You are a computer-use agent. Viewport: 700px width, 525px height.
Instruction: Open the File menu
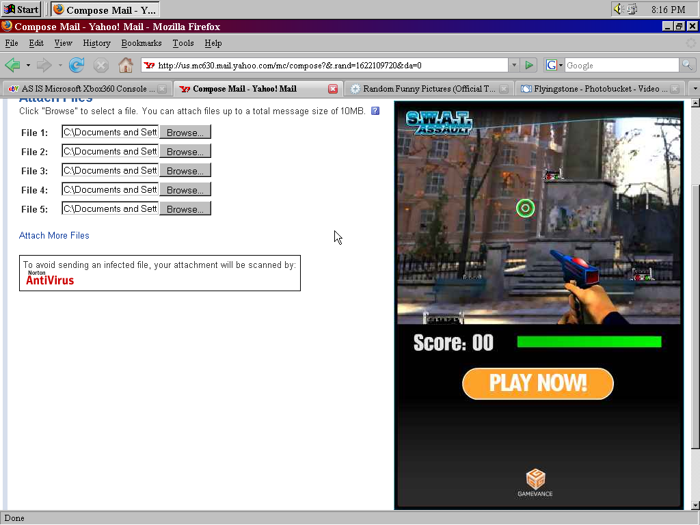click(x=12, y=43)
